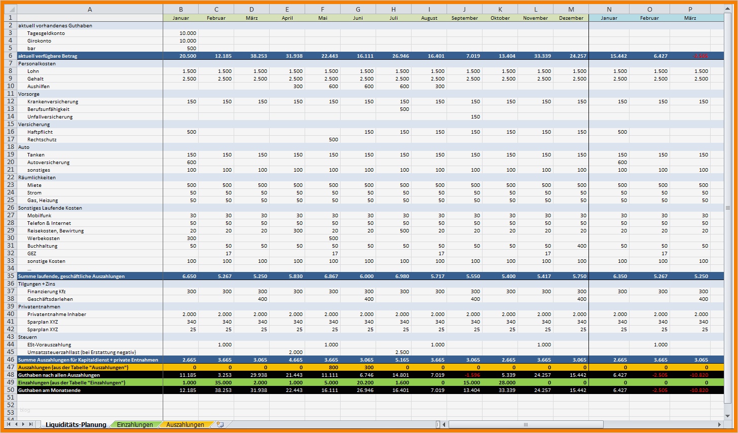
Task: Click the previous sheet navigation arrow
Action: pyautogui.click(x=16, y=424)
